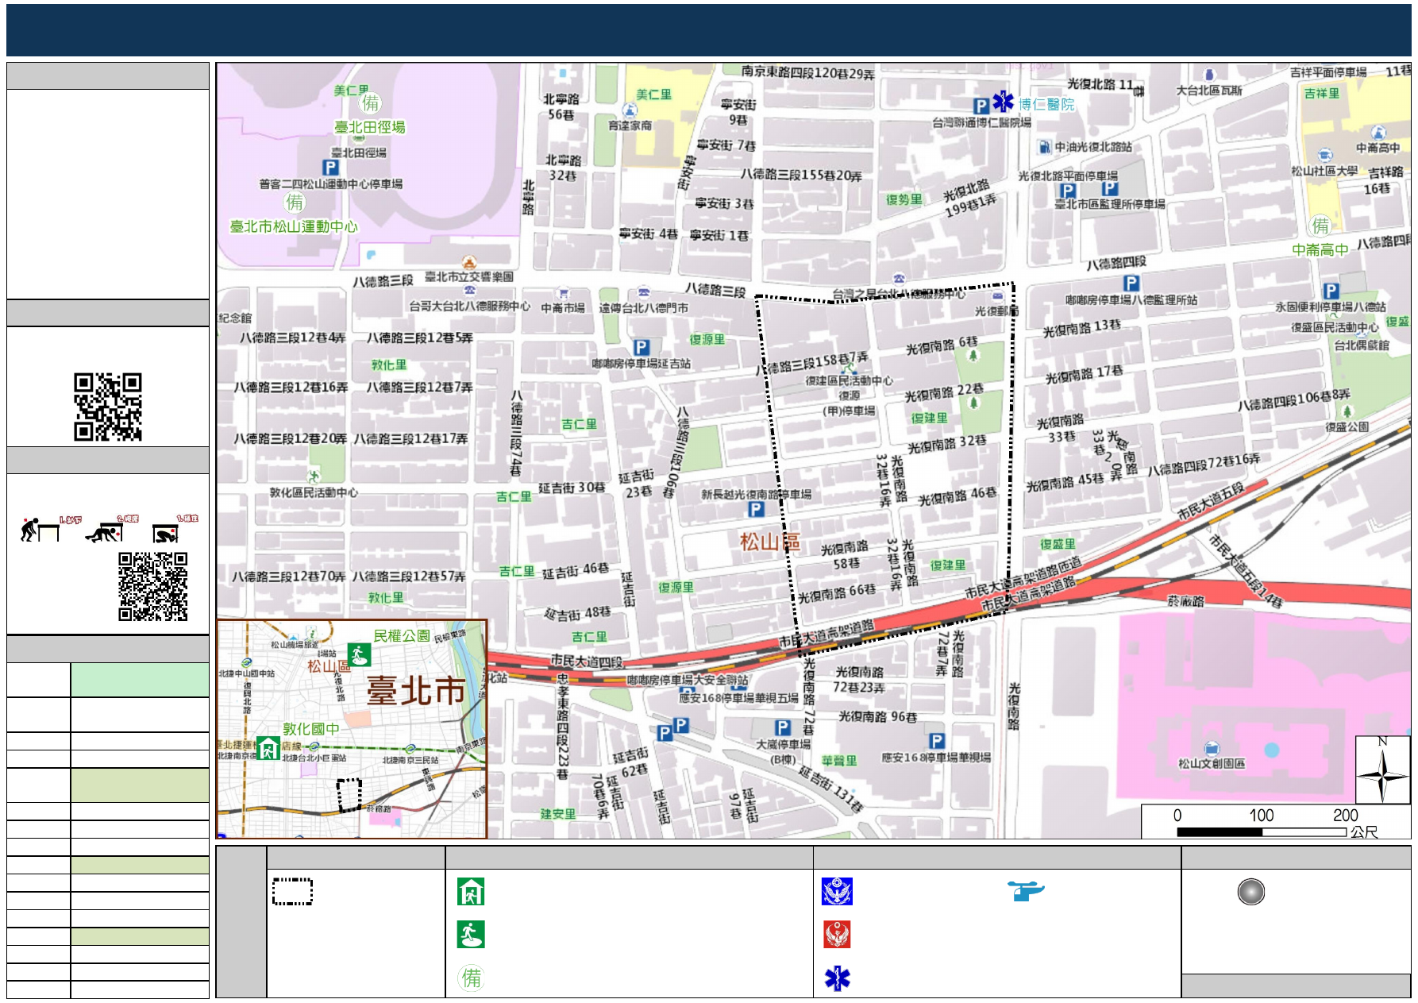Click the upper QR code in left panel

[x=108, y=407]
